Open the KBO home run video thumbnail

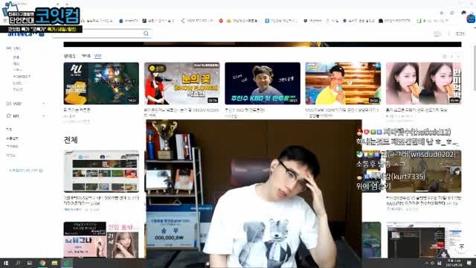coord(263,83)
